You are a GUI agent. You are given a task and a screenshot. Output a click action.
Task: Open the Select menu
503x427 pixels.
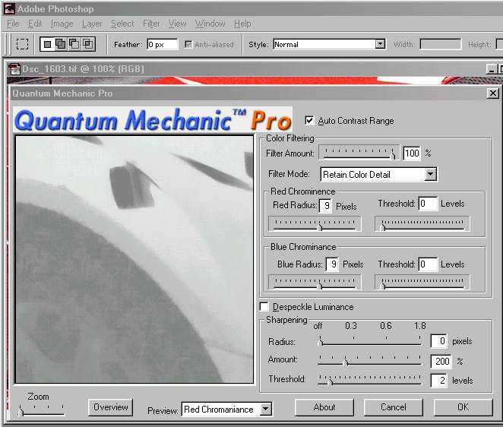pyautogui.click(x=122, y=24)
